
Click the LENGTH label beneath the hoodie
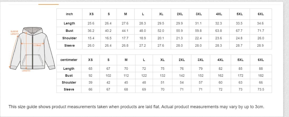[x=26, y=71]
